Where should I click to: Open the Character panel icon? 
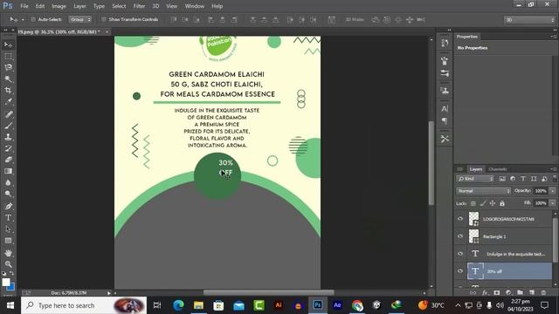coord(445,108)
